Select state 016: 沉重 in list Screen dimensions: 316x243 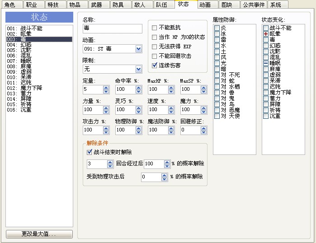coord(39,110)
